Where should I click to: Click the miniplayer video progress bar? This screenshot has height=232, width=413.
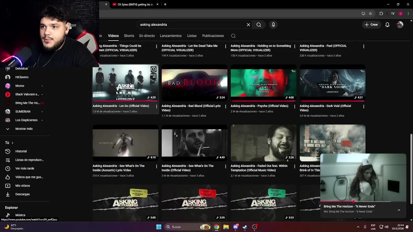(x=363, y=202)
